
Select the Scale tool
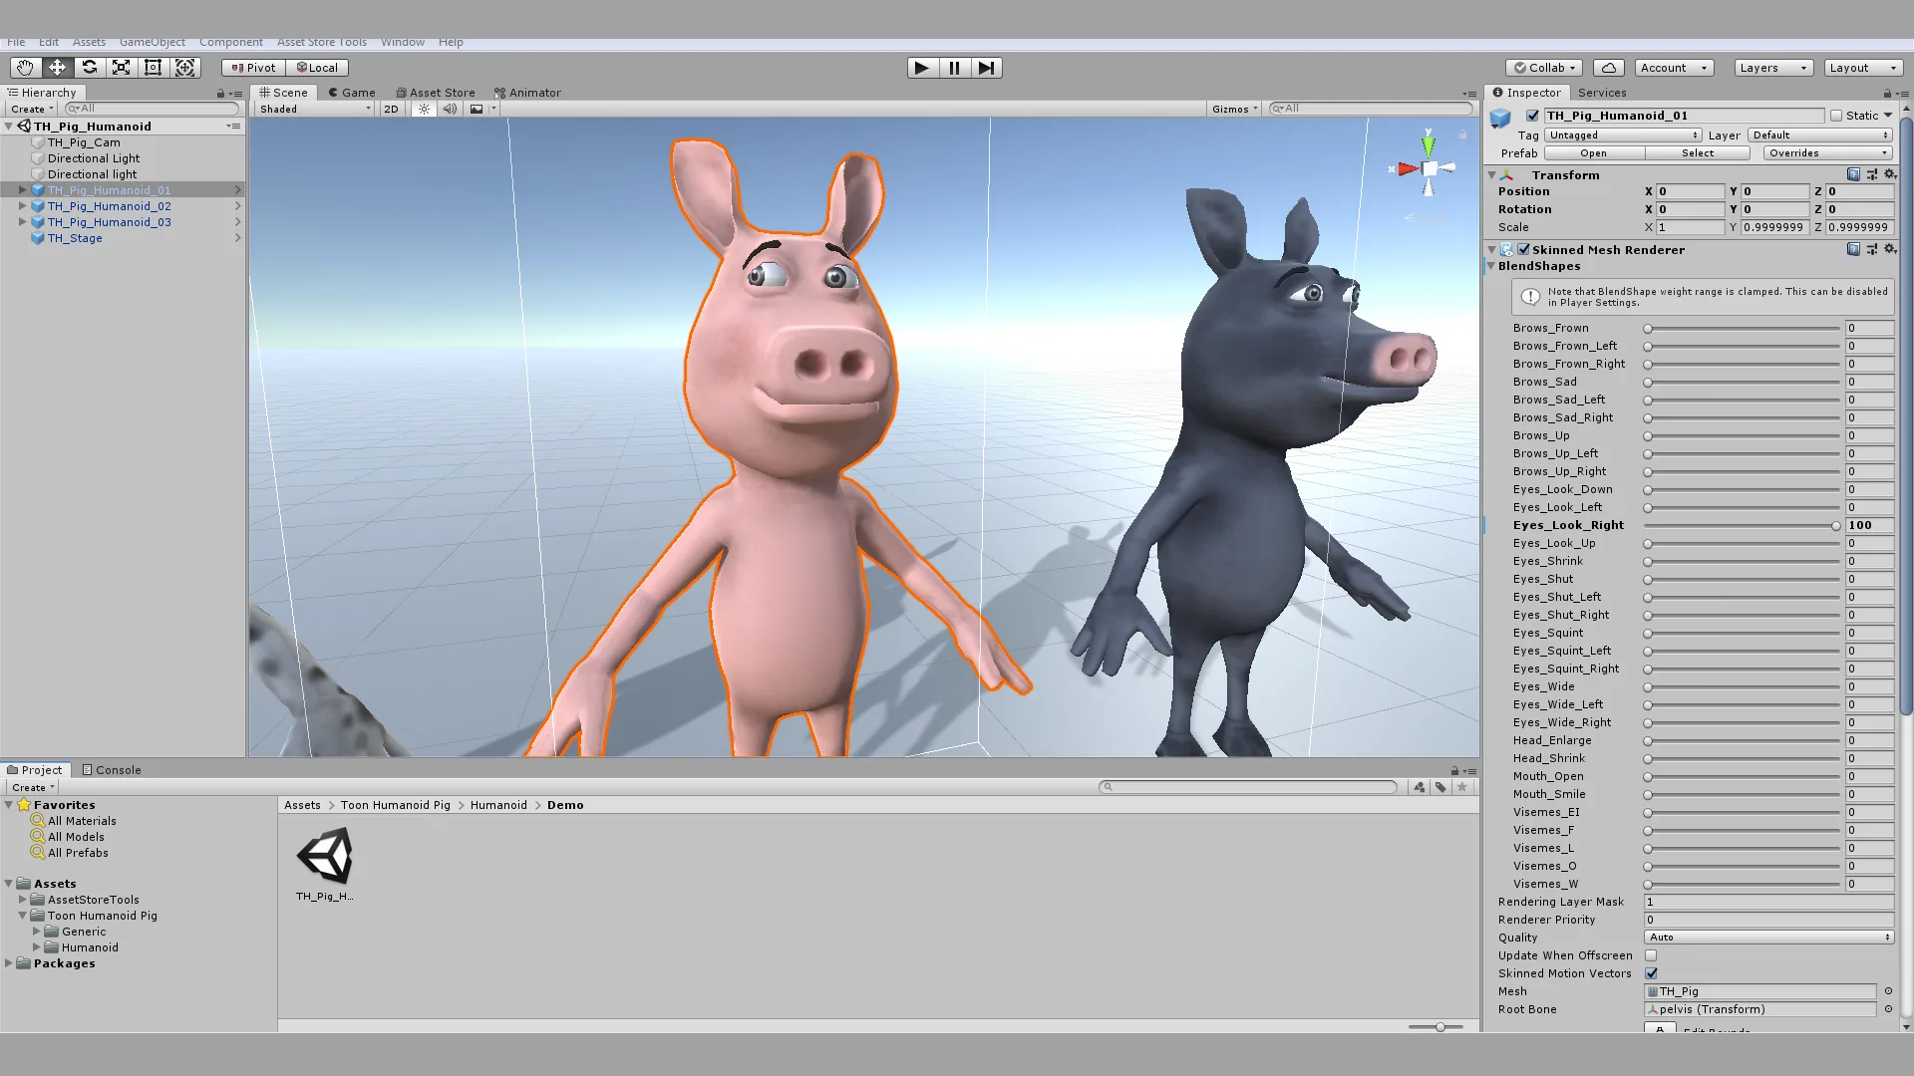coord(121,68)
